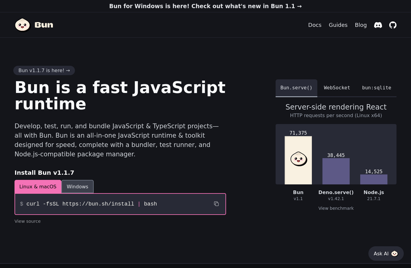The image size is (411, 268).
Task: Open the Guides page
Action: 338,25
